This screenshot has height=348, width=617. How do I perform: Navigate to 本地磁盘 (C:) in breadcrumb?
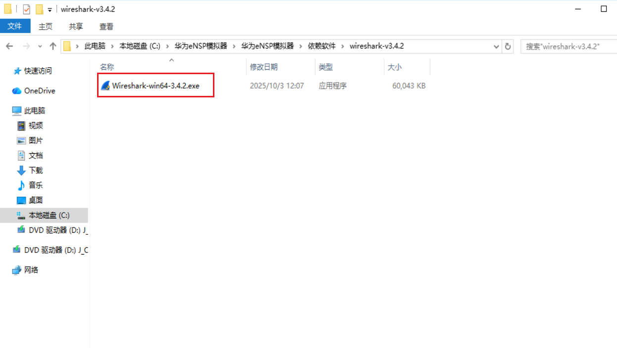pyautogui.click(x=140, y=46)
